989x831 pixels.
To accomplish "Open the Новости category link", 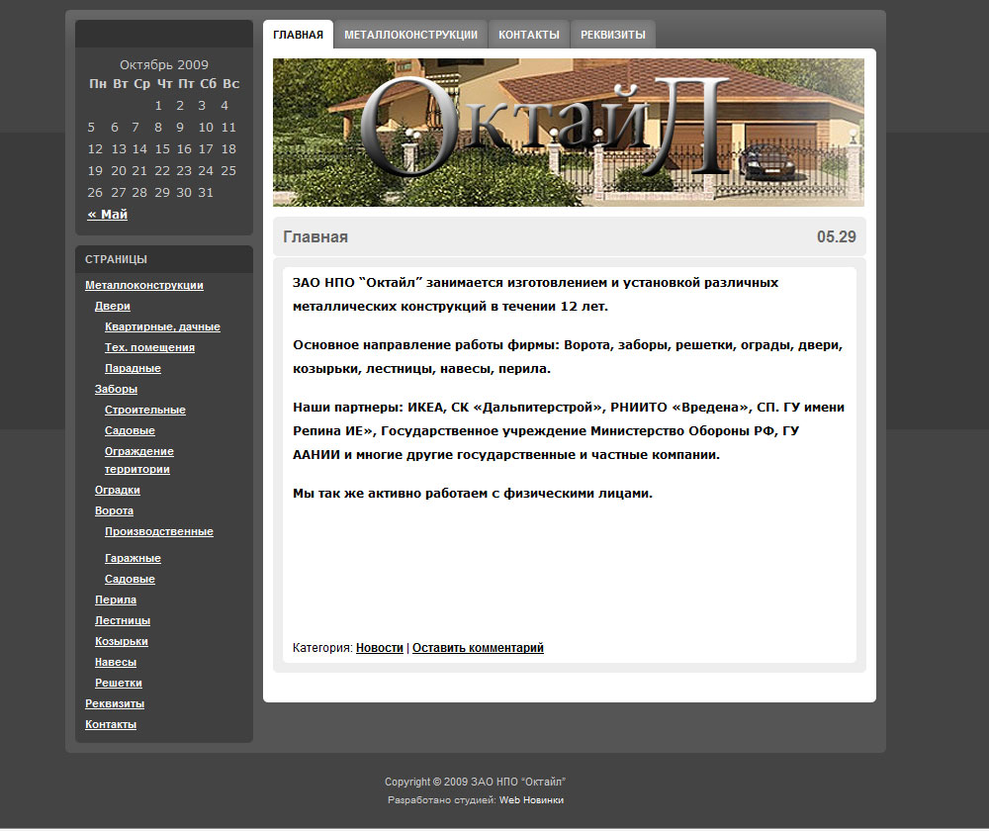I will [379, 648].
